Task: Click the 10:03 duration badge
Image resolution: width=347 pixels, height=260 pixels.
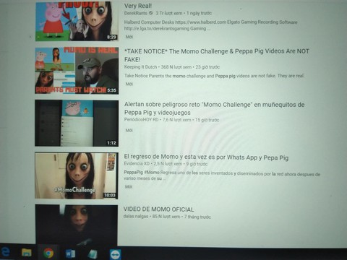Action: tap(110, 195)
